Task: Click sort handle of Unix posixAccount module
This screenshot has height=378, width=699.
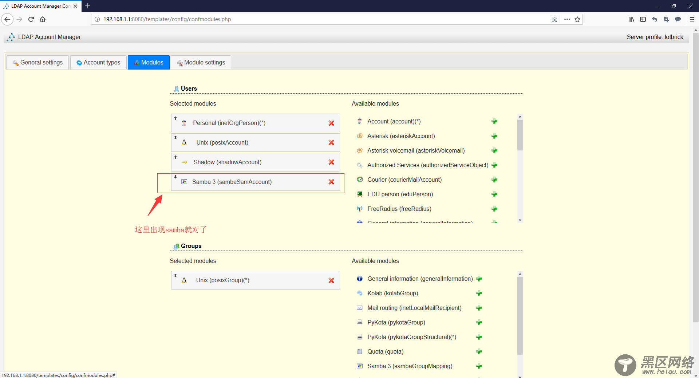Action: coord(175,138)
